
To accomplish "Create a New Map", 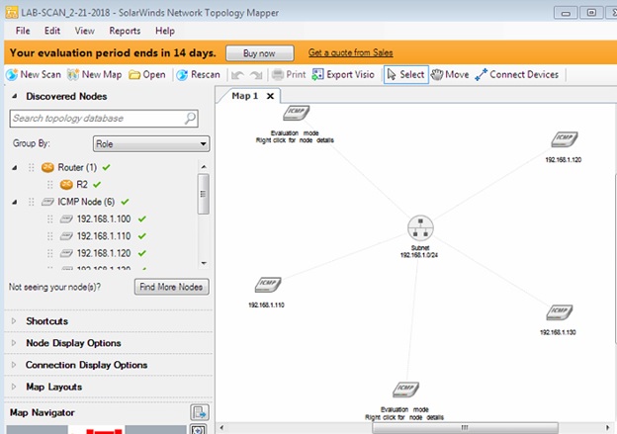I will [95, 75].
